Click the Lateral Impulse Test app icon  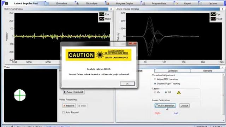click(x=7, y=3)
